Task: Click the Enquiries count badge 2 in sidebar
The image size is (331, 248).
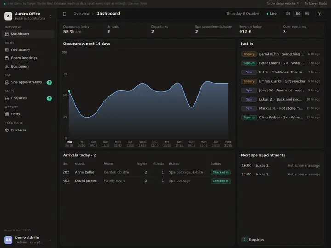Action: [49, 98]
